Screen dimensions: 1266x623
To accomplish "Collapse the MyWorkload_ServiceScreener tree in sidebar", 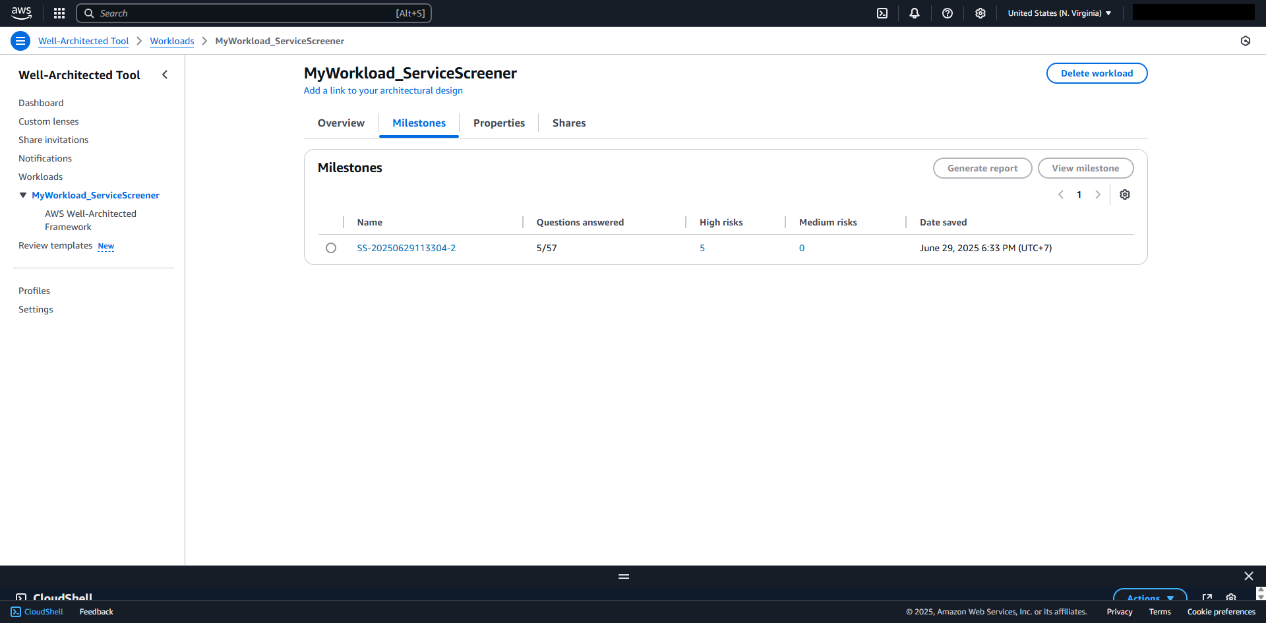I will pyautogui.click(x=23, y=195).
